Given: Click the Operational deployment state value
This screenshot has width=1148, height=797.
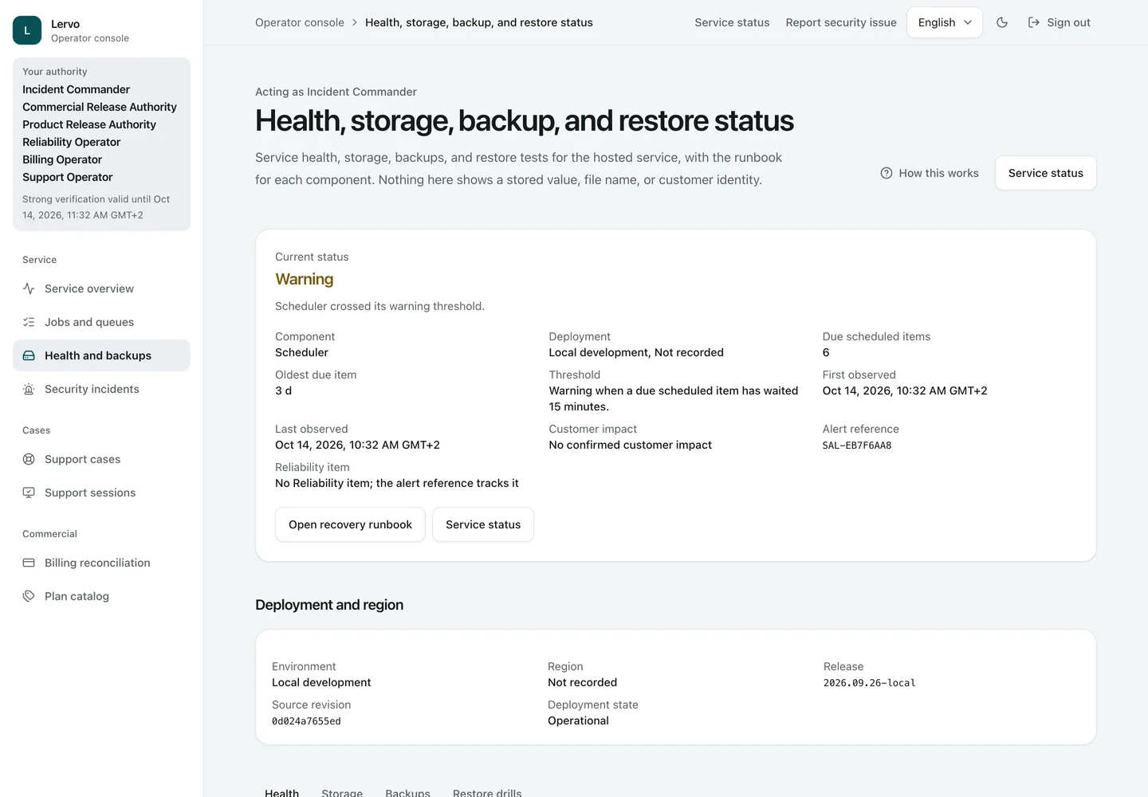Looking at the screenshot, I should click(x=578, y=720).
